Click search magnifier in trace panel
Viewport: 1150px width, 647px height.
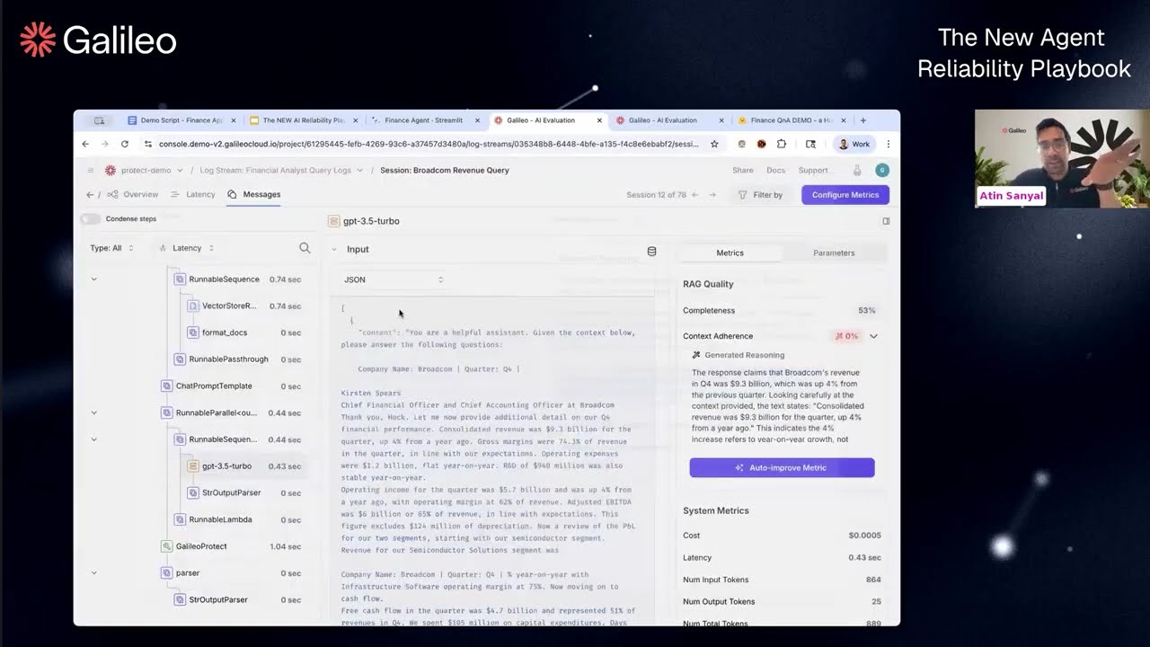click(x=305, y=248)
